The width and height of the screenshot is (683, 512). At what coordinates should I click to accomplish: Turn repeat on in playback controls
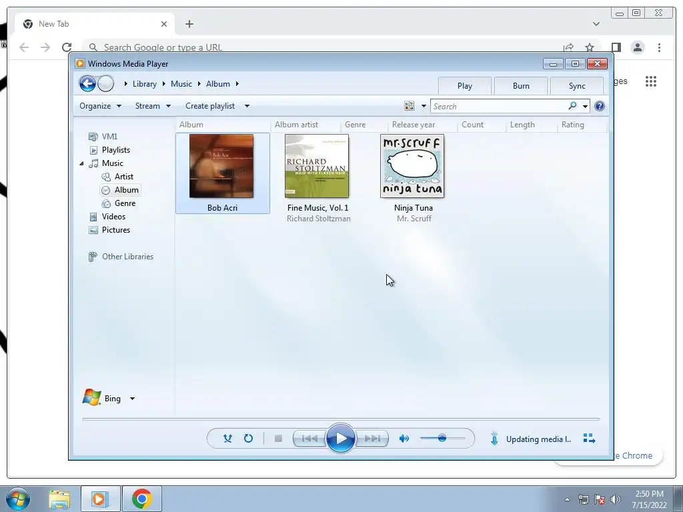(248, 439)
